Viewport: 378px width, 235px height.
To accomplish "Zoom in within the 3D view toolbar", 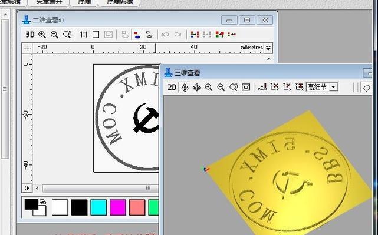I will [x=209, y=87].
